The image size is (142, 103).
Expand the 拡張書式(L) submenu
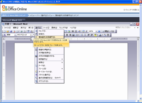49,59
